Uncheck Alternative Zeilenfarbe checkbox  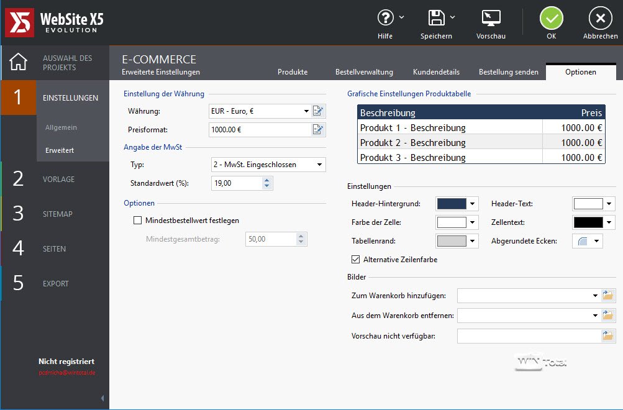point(356,260)
